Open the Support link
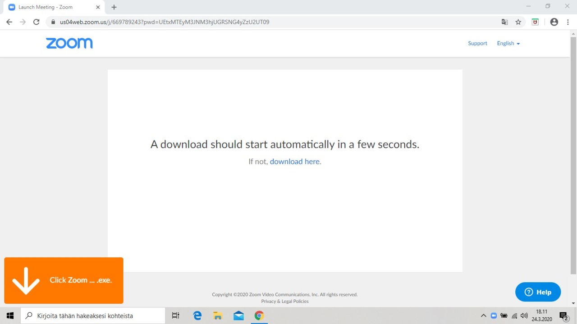The width and height of the screenshot is (577, 324). [x=477, y=43]
